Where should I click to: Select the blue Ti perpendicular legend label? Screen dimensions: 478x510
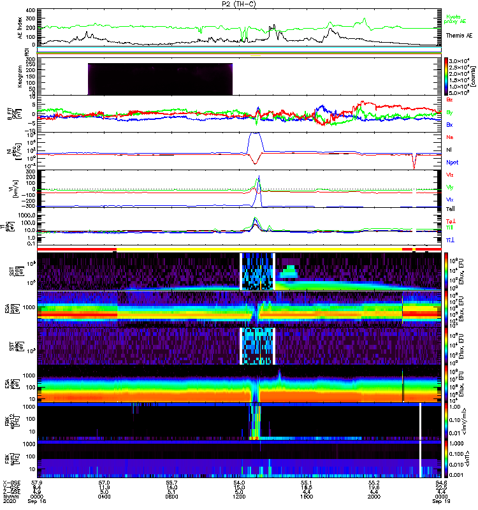pos(450,240)
